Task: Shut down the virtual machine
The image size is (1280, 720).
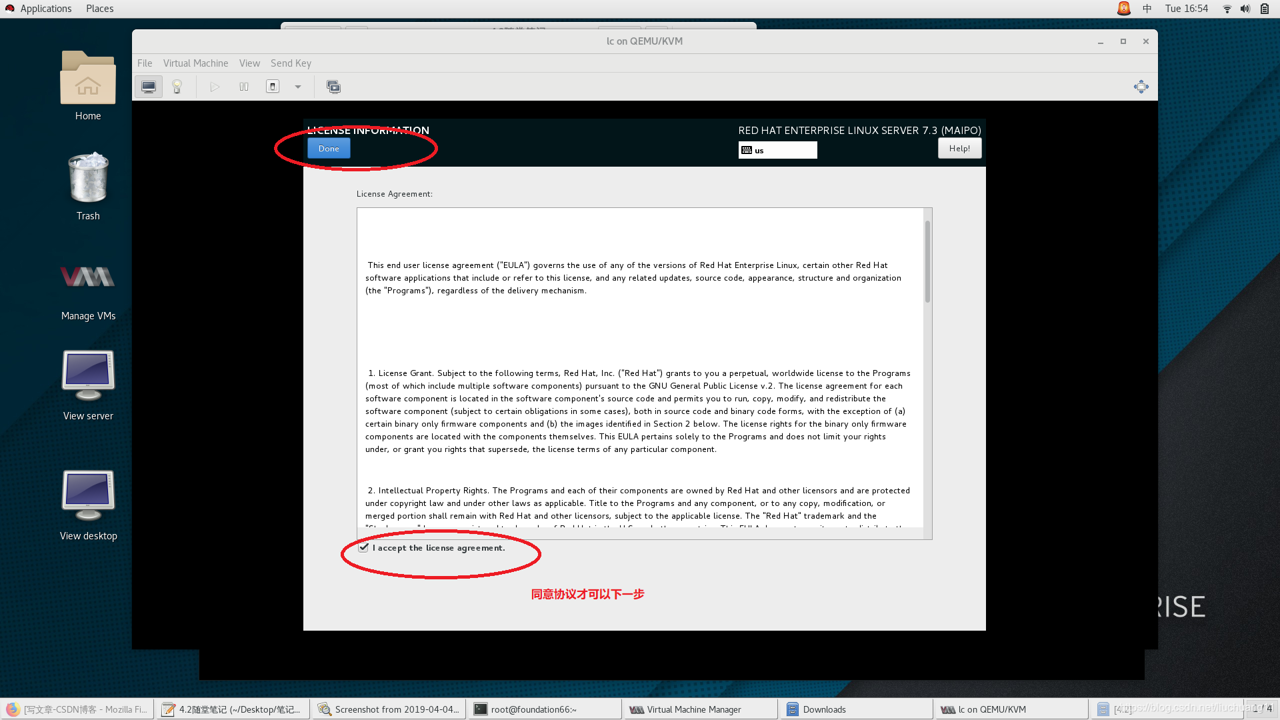Action: [x=273, y=87]
